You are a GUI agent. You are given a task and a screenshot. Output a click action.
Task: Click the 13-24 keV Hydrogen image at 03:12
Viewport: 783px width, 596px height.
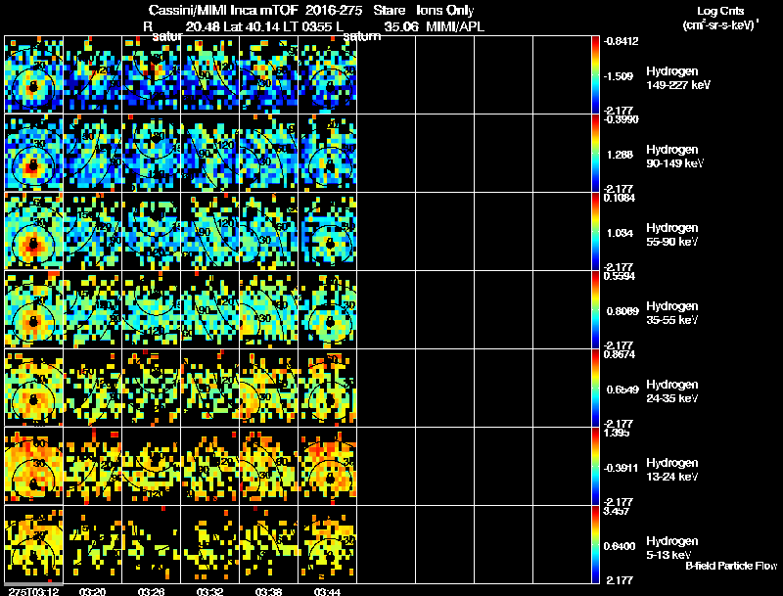pos(34,467)
